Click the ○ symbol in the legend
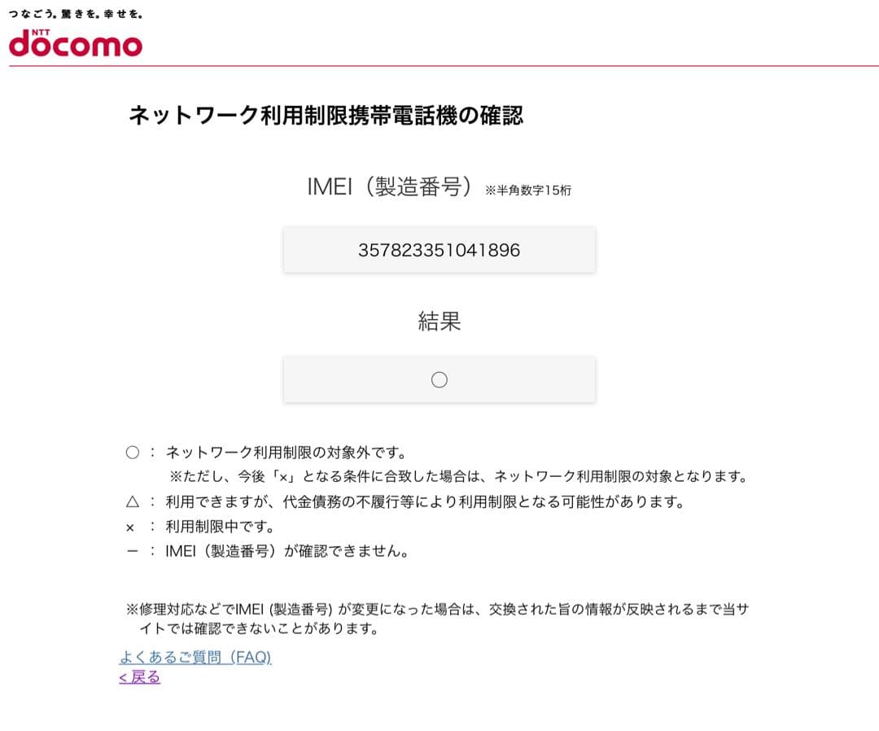Screen dimensions: 879x731 132,453
